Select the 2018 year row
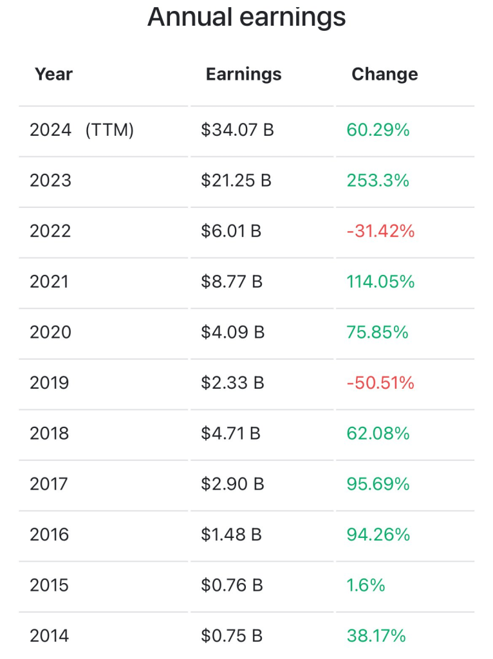Viewport: 493px width, 659px height. (x=49, y=434)
